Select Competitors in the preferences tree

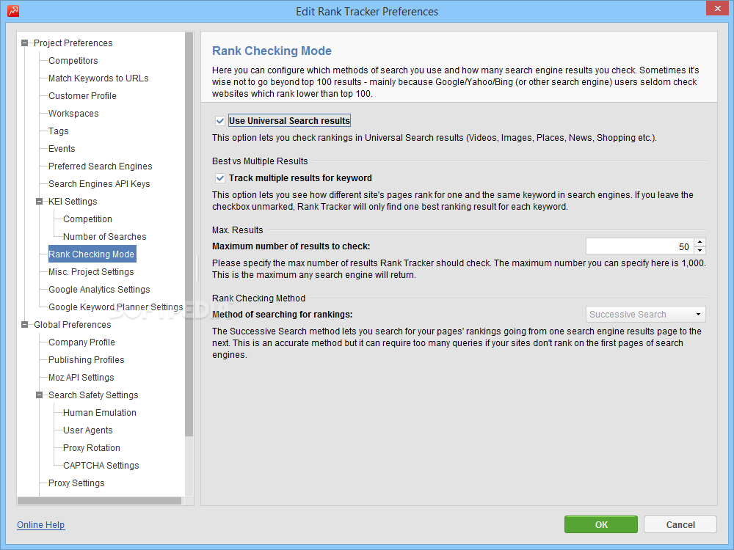pos(73,61)
